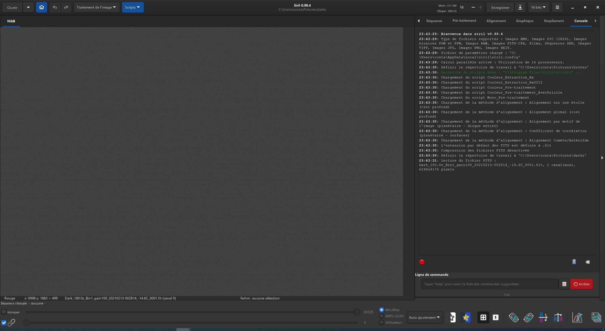Screen dimensions: 605x331
Task: Switch to the Empilement tab
Action: pyautogui.click(x=553, y=21)
